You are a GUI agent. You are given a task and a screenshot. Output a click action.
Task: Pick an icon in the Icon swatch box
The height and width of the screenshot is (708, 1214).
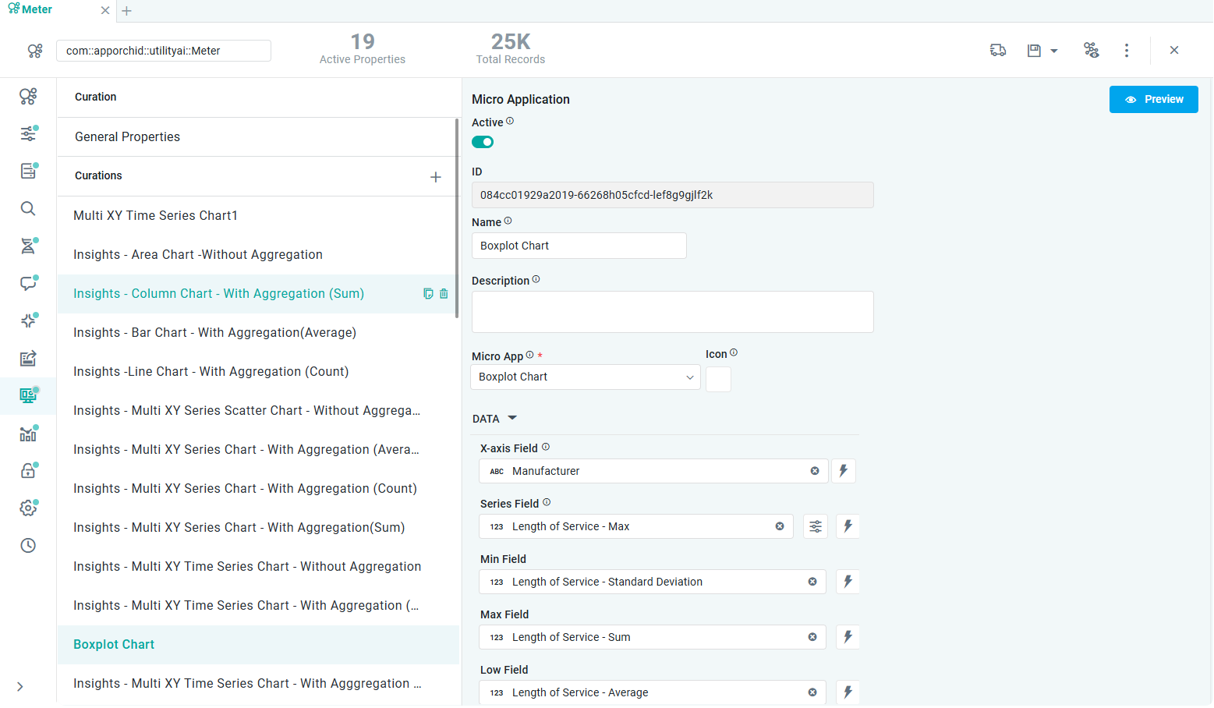tap(718, 379)
